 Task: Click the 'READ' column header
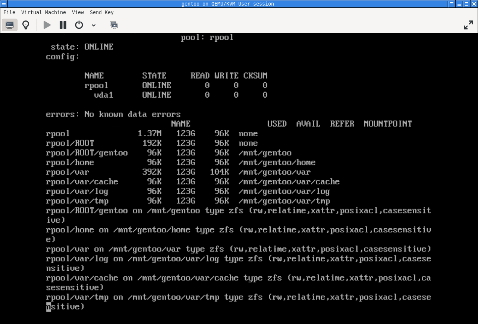[200, 76]
